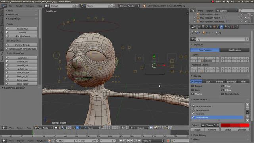Disable the Colors checkbox
This screenshot has width=254, height=143.
point(223,86)
